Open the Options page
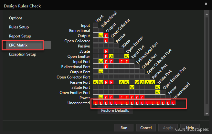212x134 pixels. point(16,18)
